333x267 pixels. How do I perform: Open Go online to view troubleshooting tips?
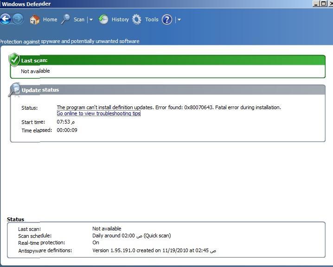point(99,113)
